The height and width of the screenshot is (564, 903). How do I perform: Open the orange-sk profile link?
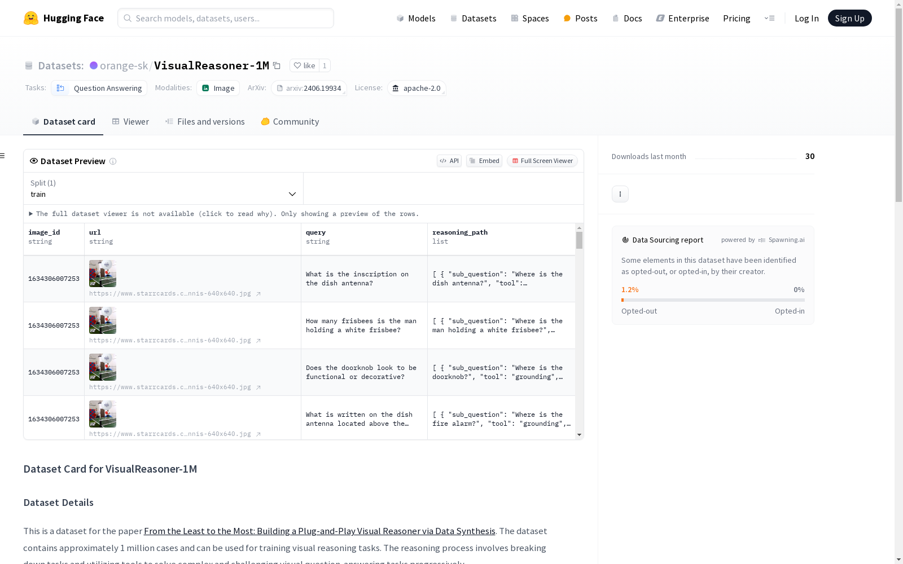tap(124, 65)
